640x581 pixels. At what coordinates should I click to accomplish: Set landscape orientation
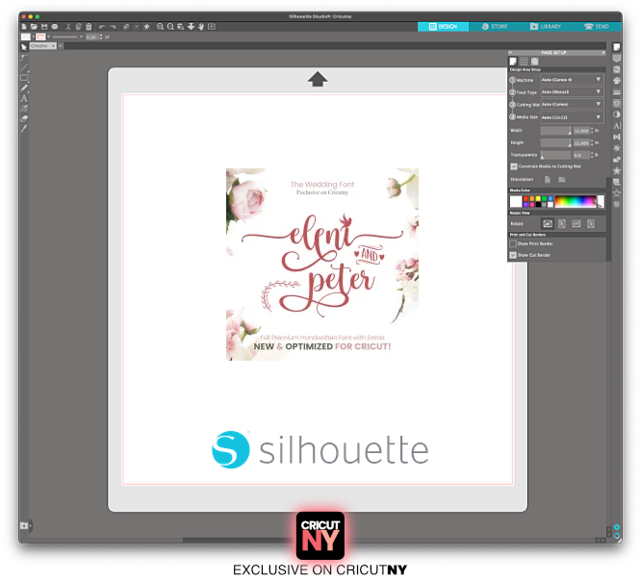(562, 180)
